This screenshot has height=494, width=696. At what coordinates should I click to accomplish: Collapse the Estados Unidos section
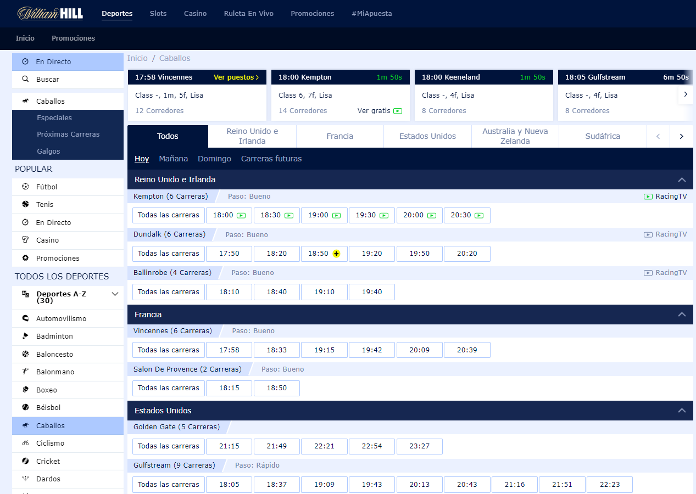682,411
